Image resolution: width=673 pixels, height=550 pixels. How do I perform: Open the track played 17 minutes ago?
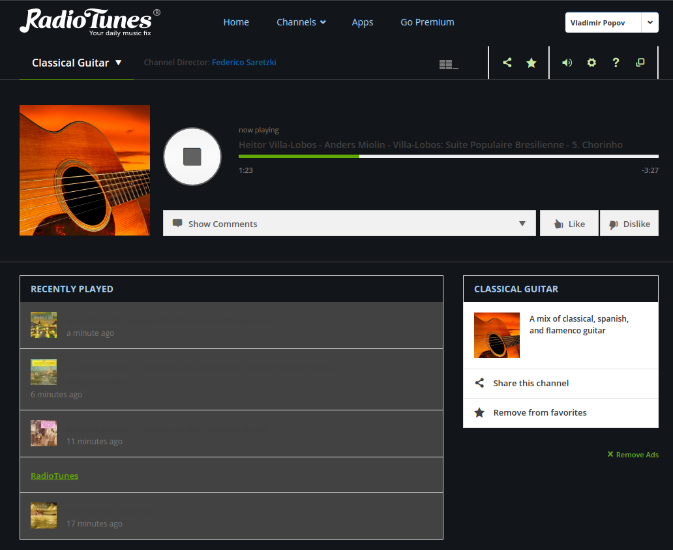(x=232, y=515)
